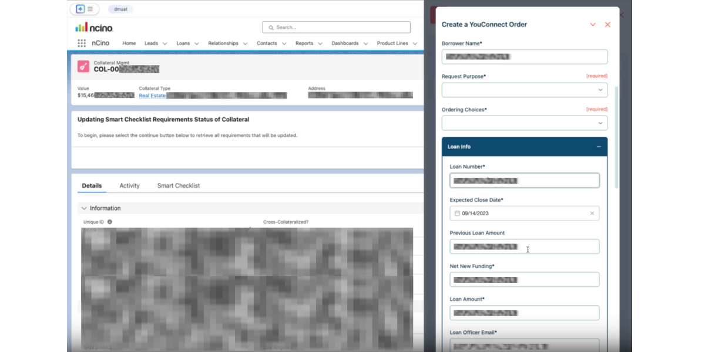705x352 pixels.
Task: Open the Real Estate collateral type link
Action: (x=152, y=95)
